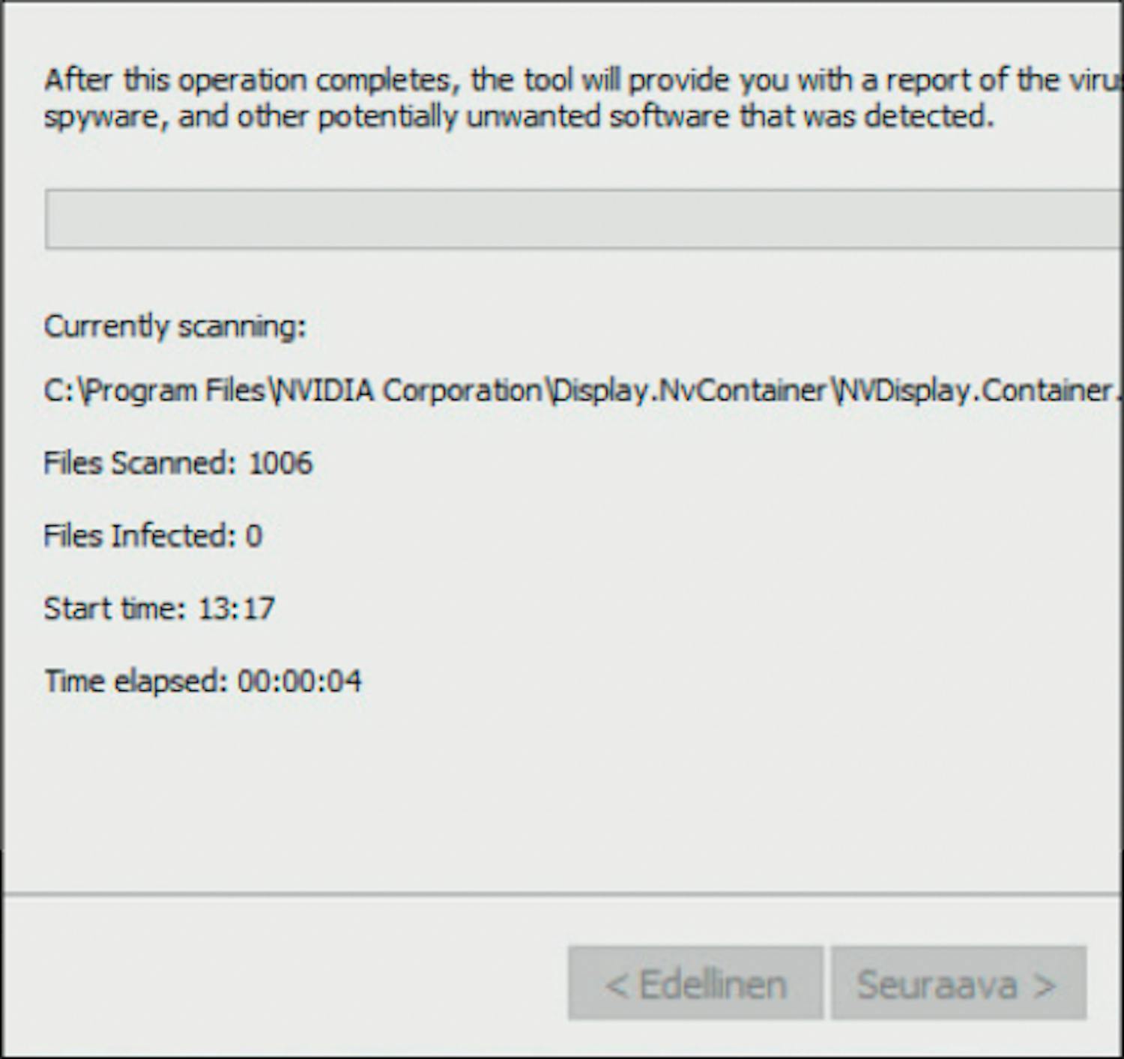Click the 1006 scanned files count

(280, 463)
